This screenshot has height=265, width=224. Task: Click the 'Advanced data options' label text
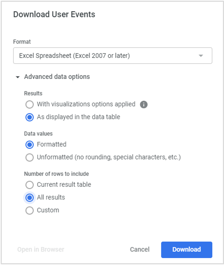(x=57, y=77)
